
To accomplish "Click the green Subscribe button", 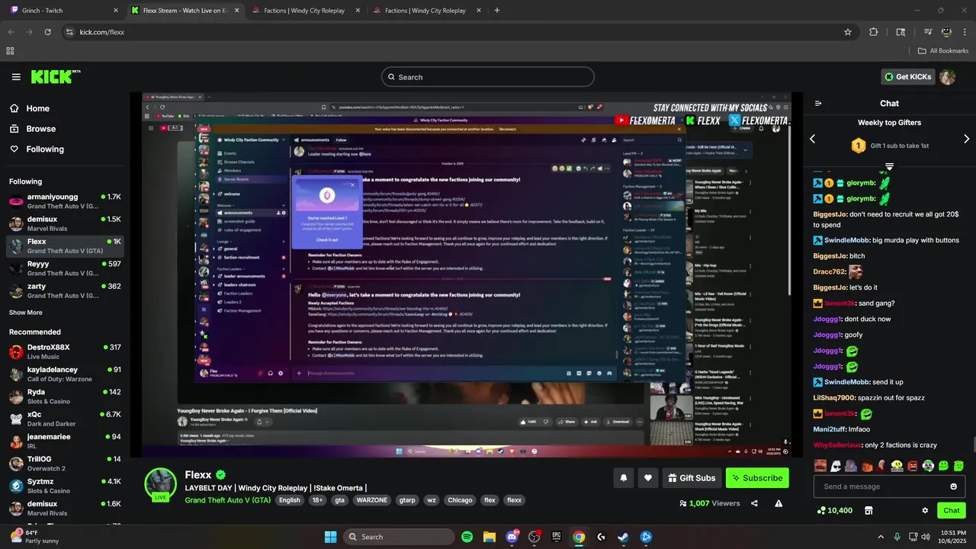I will tap(757, 478).
